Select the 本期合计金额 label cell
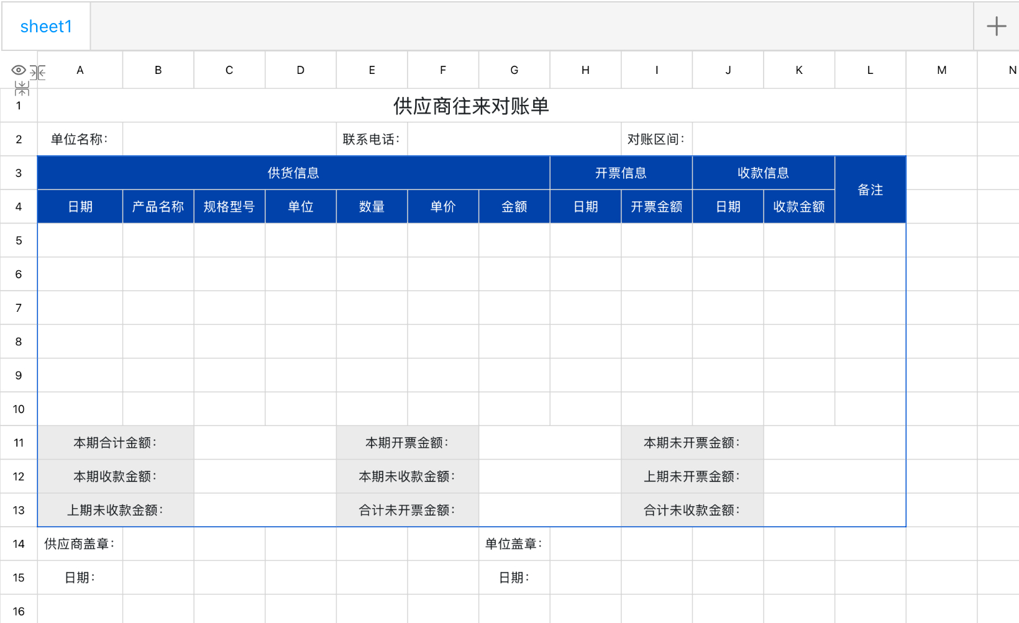This screenshot has height=623, width=1019. point(115,442)
